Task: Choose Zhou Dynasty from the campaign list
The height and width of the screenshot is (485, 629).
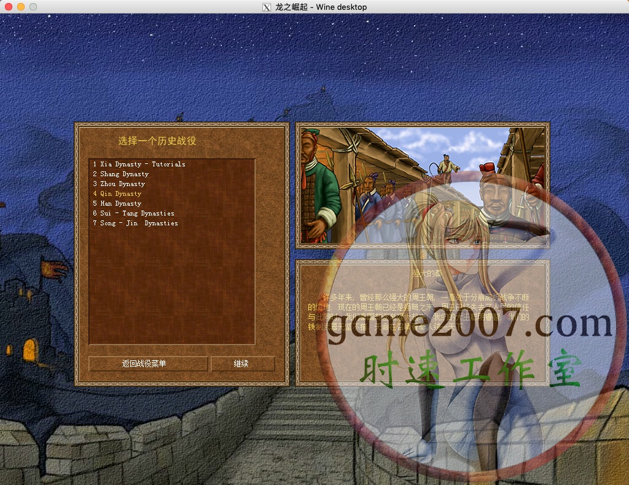Action: 119,184
